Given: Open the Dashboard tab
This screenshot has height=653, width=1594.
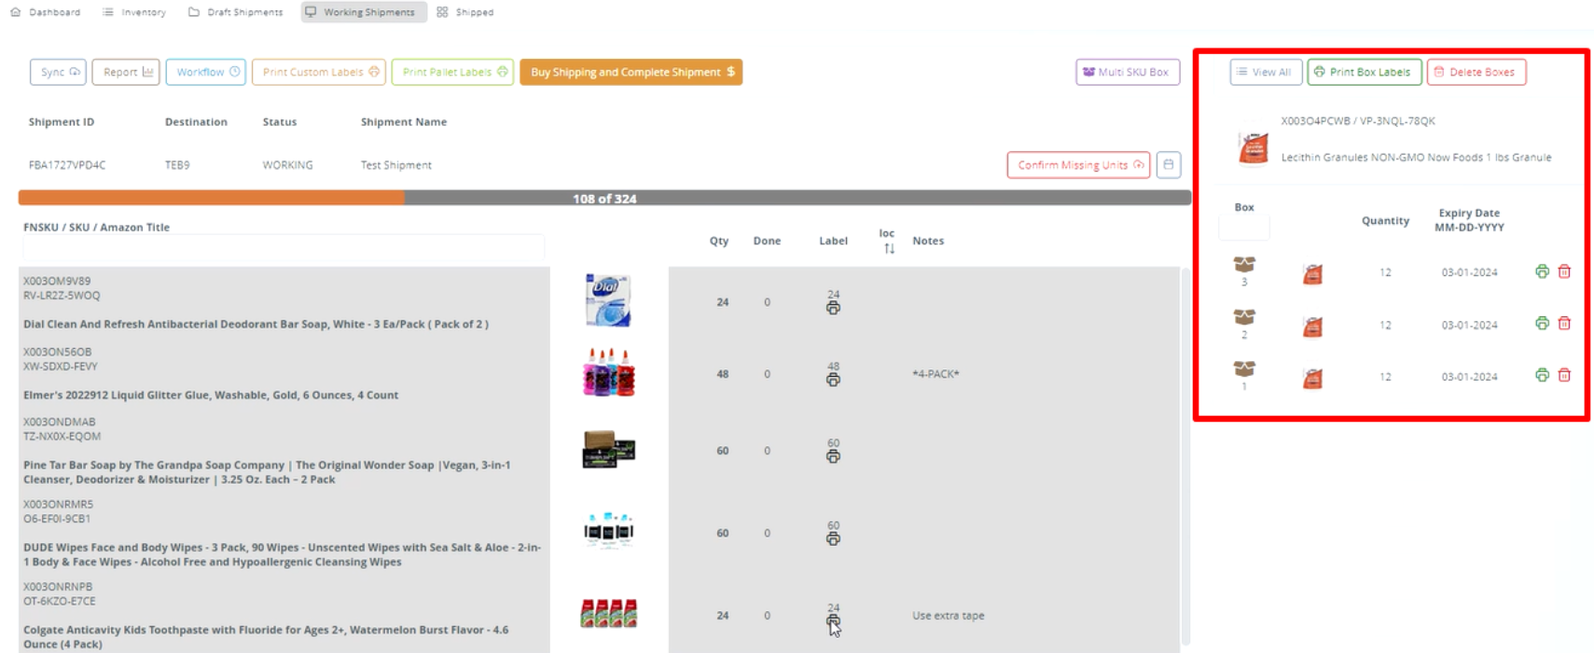Looking at the screenshot, I should pos(46,12).
